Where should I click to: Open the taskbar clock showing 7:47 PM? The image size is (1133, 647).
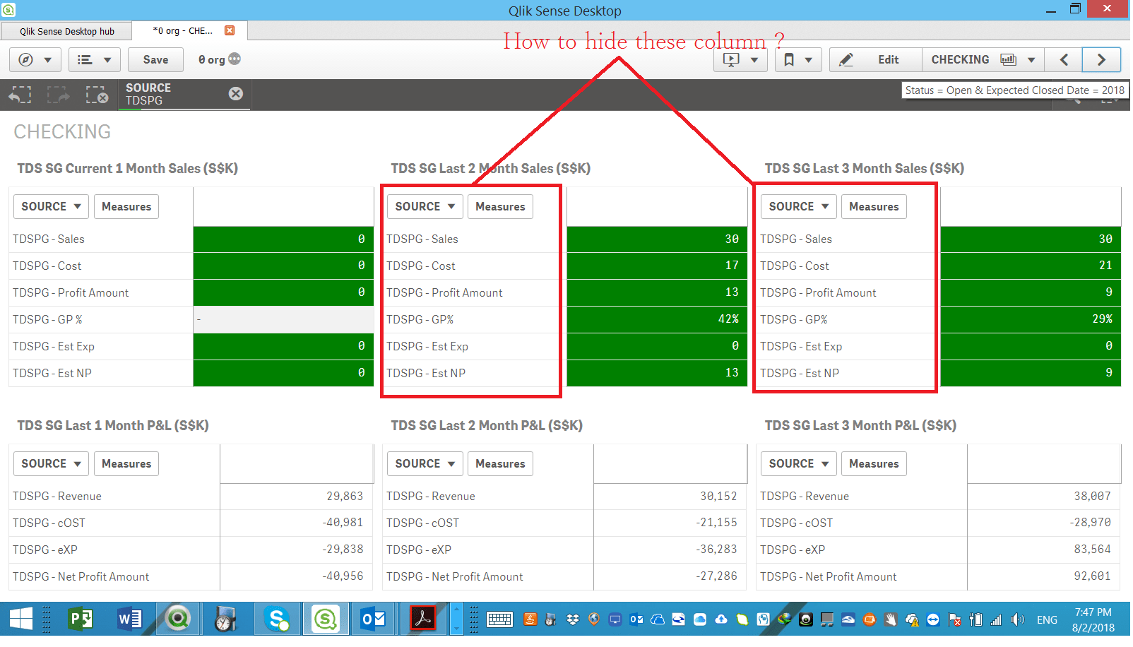coord(1093,620)
